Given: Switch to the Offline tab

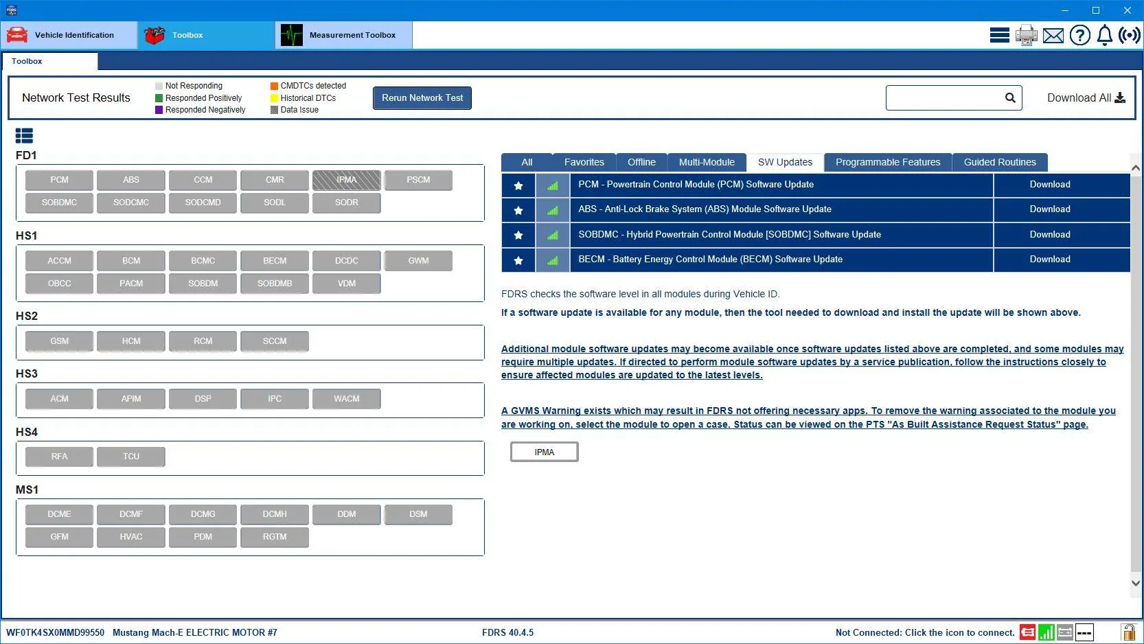Looking at the screenshot, I should (641, 163).
